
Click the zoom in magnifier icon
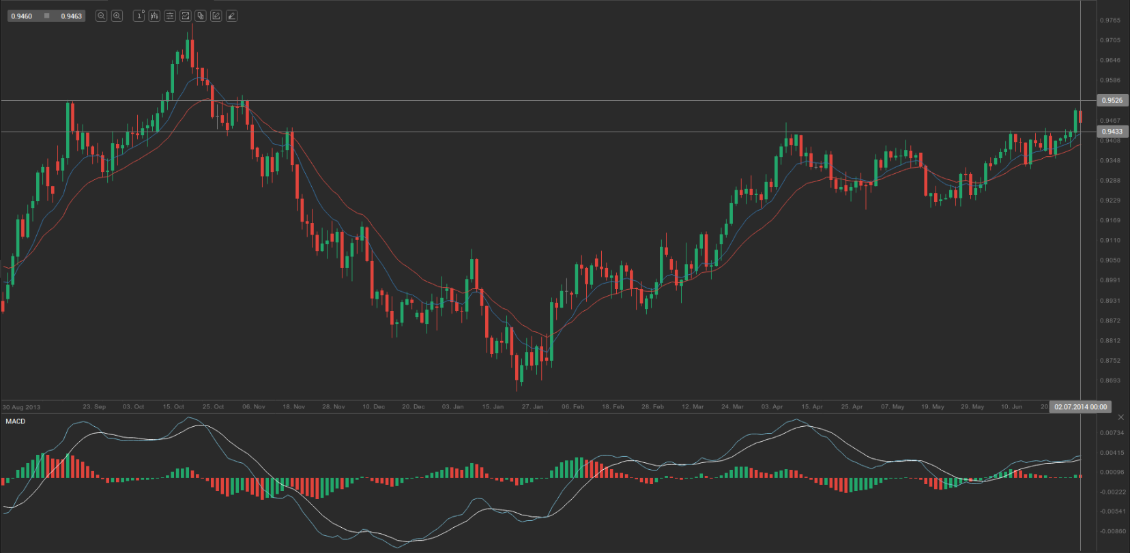[x=117, y=16]
